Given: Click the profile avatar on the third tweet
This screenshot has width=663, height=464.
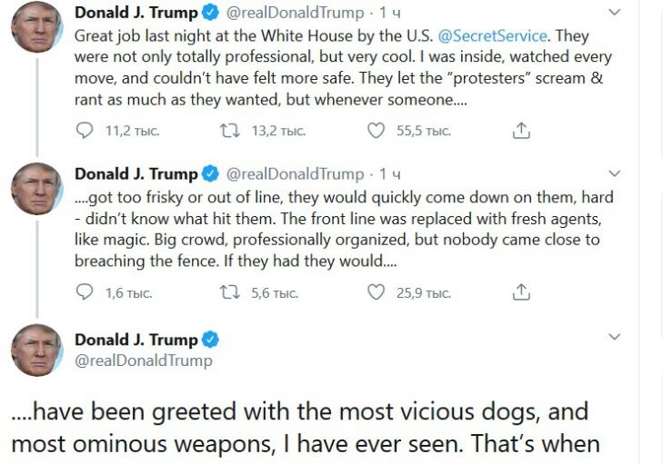Looking at the screenshot, I should (x=36, y=350).
